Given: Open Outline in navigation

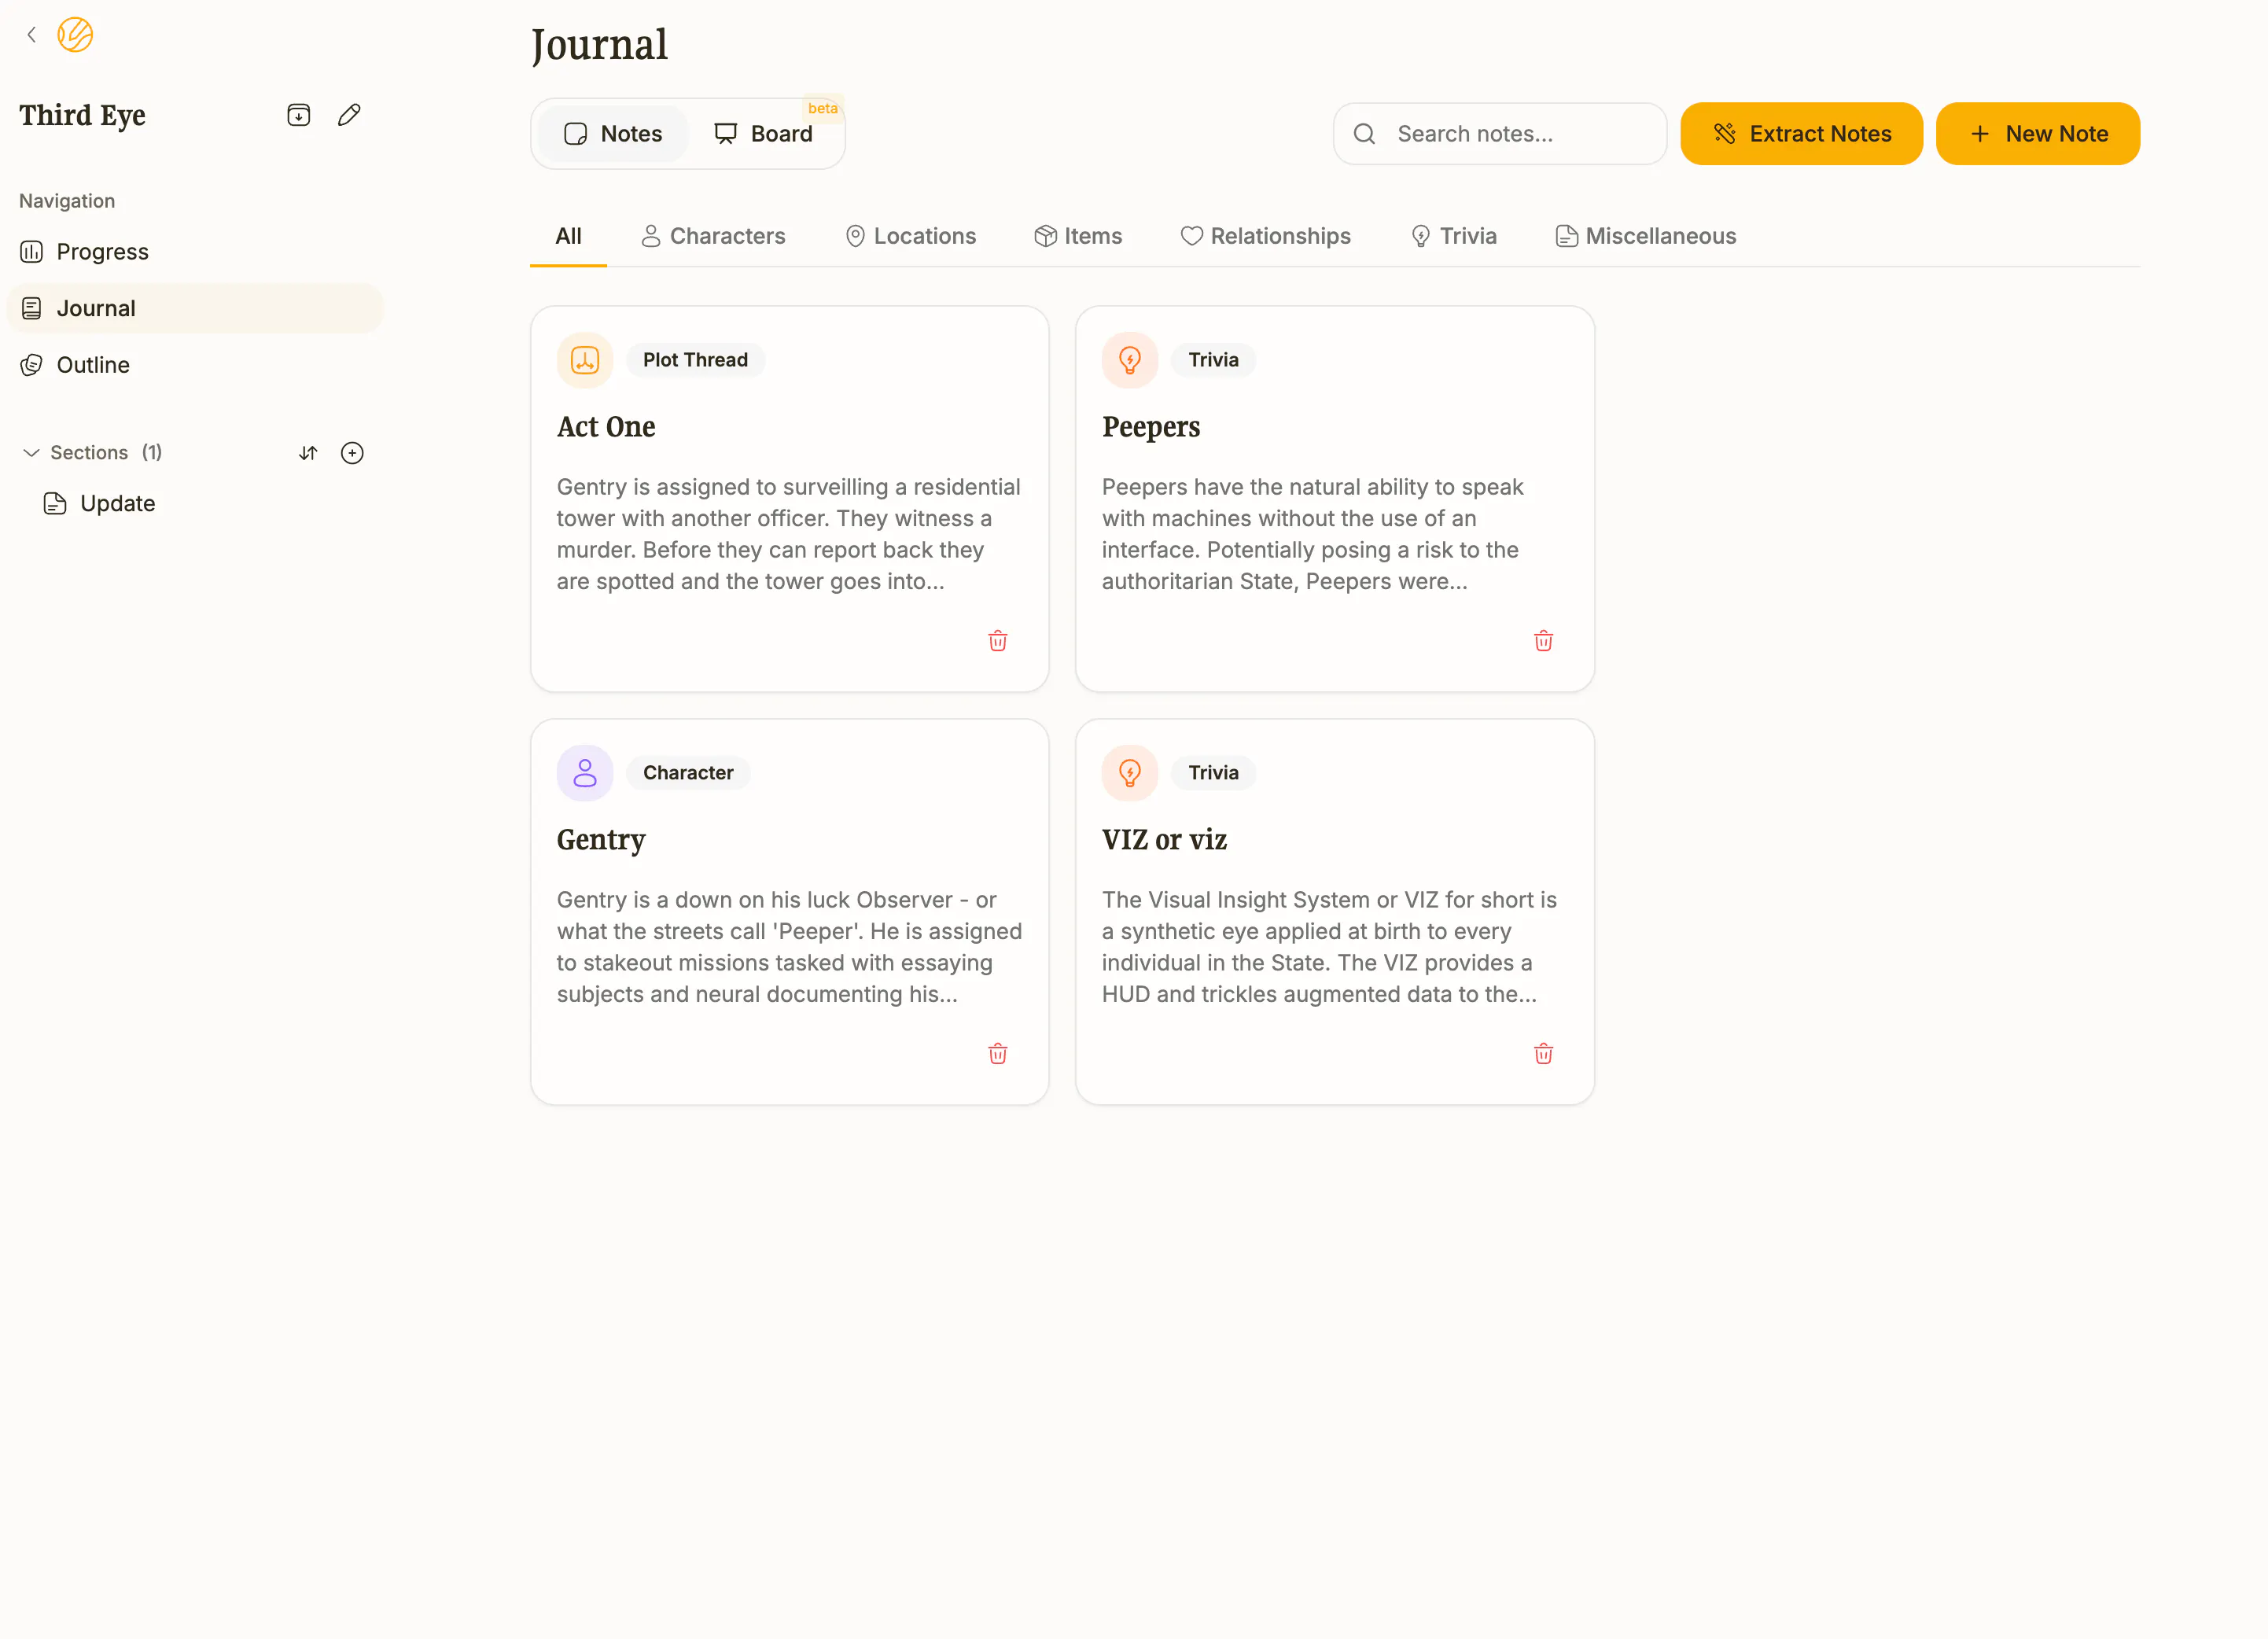Looking at the screenshot, I should point(195,365).
